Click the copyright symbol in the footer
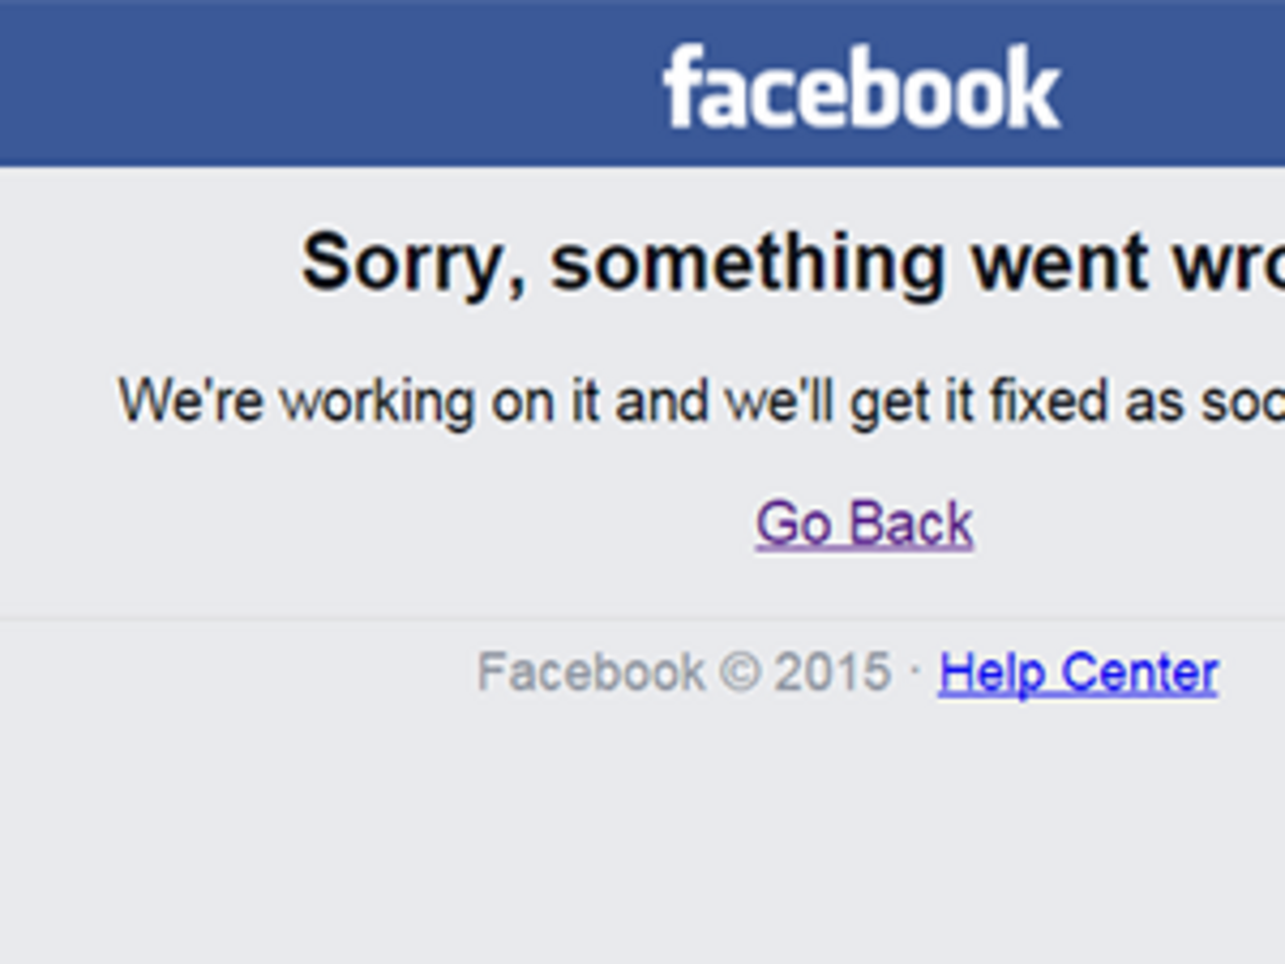This screenshot has height=964, width=1285. click(739, 672)
